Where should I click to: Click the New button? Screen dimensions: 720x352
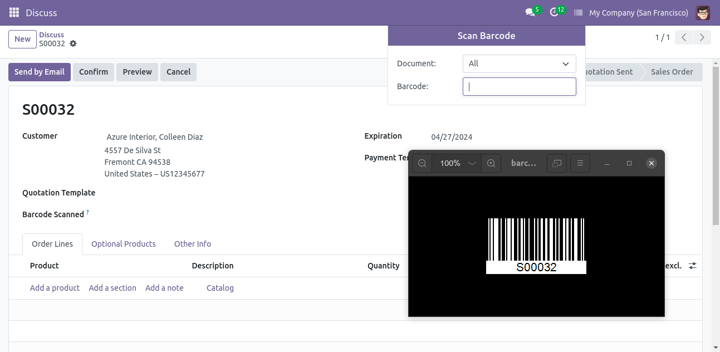click(22, 39)
